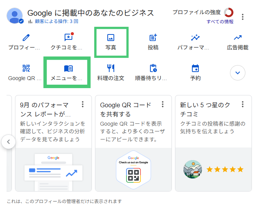Viewport: 270px width, 213px height.
Task: Click the 広告掲載 advertising arrow icon
Action: click(x=238, y=38)
